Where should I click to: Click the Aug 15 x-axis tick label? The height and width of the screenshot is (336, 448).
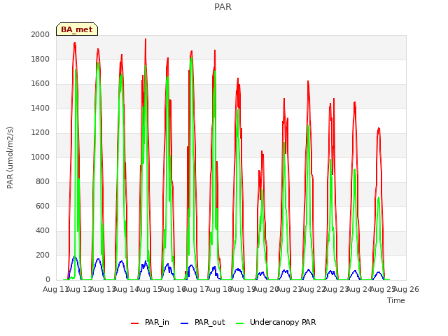coord(149,289)
